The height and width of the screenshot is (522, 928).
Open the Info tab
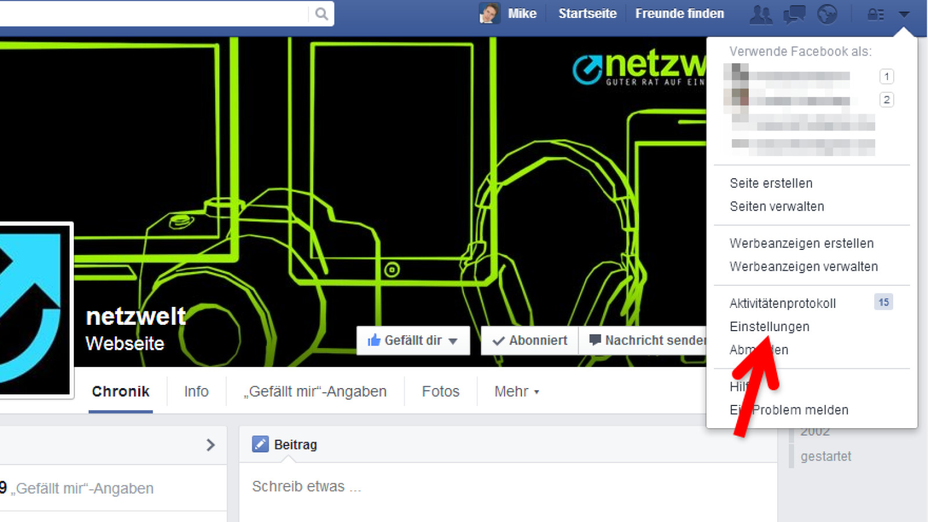pos(196,392)
